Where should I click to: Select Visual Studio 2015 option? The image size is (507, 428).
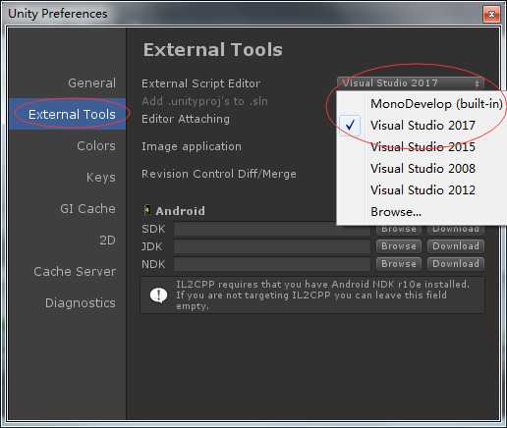point(422,147)
